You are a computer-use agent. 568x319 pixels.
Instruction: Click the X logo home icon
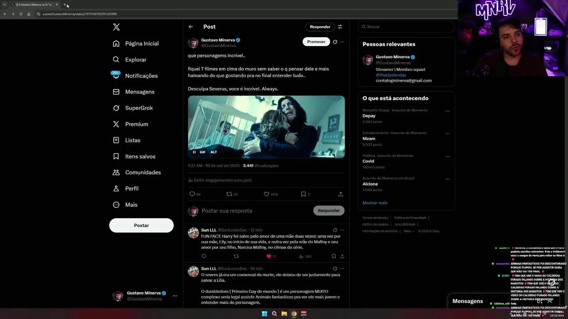click(116, 27)
